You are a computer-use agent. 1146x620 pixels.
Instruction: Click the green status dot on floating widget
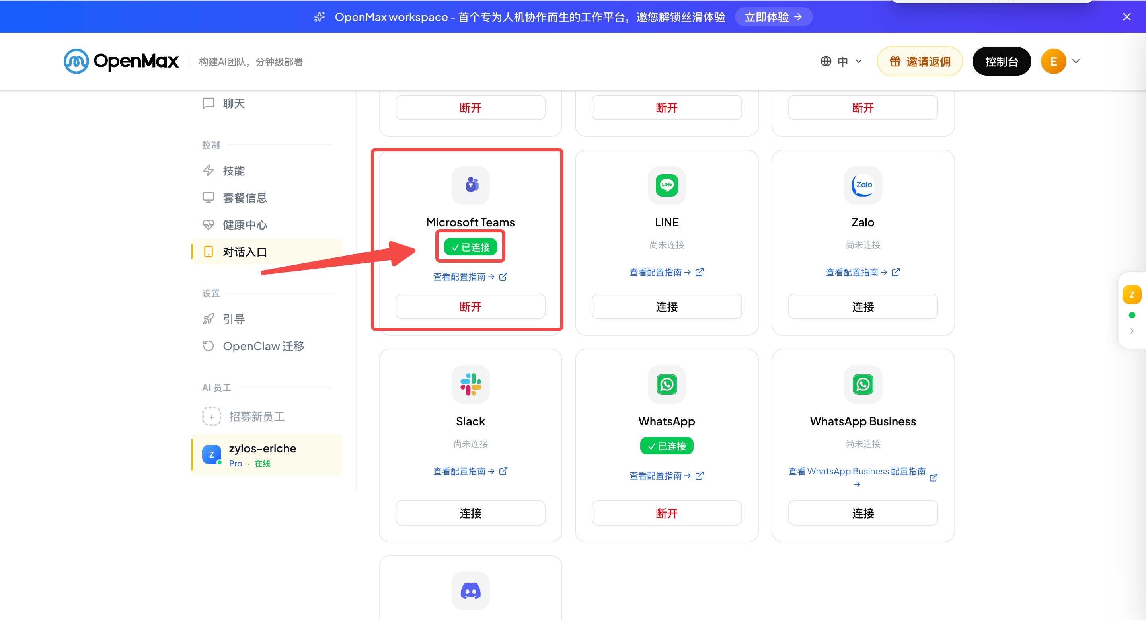pyautogui.click(x=1132, y=315)
